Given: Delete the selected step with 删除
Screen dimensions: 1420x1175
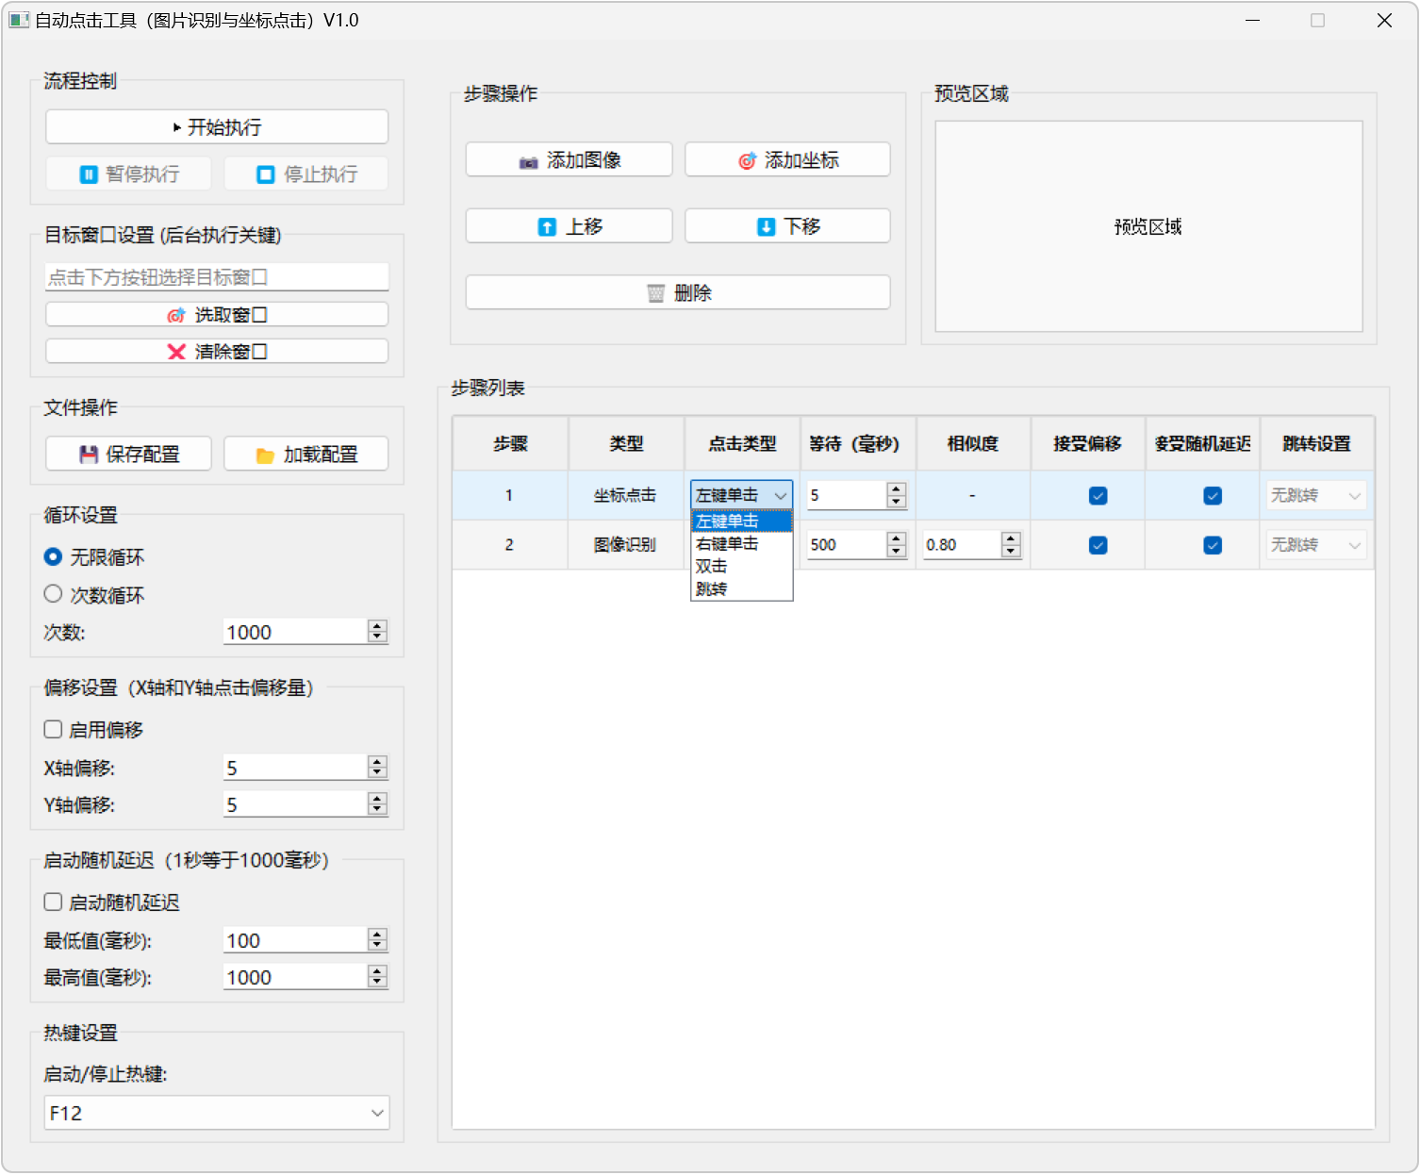Looking at the screenshot, I should tap(678, 292).
